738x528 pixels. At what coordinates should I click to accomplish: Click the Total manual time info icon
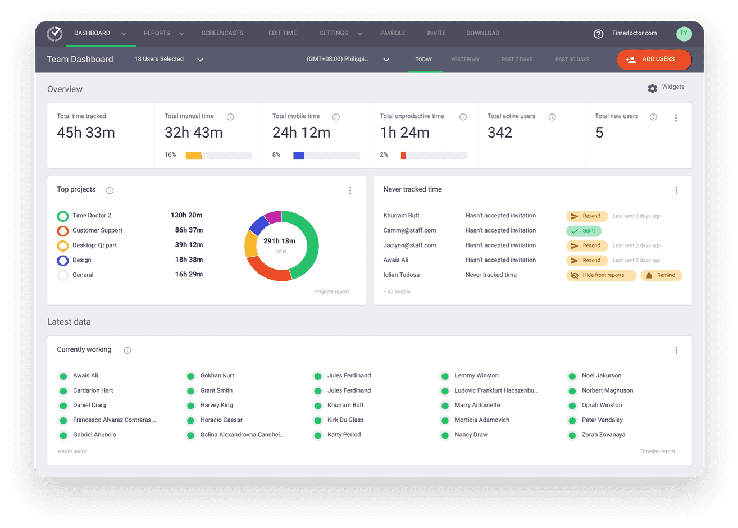(x=230, y=116)
